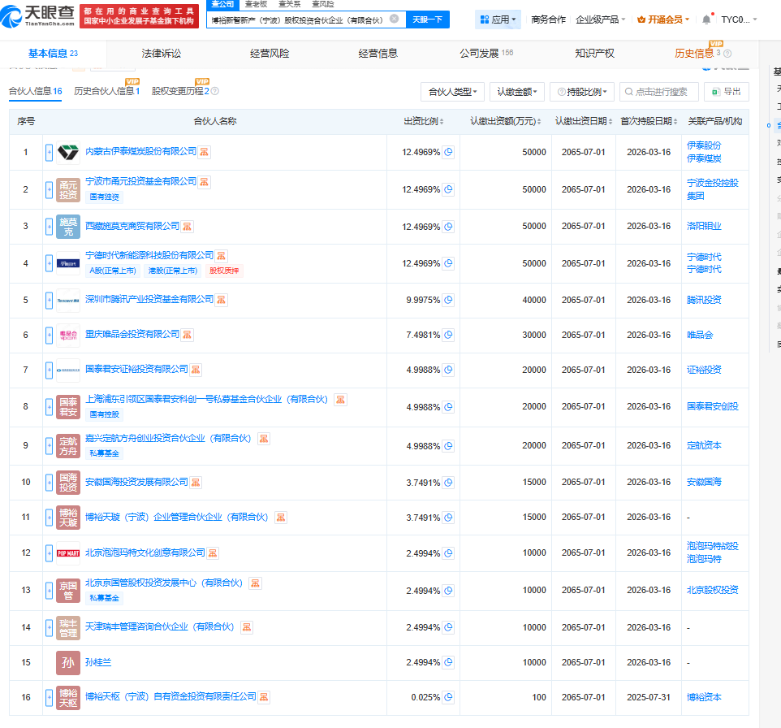This screenshot has width=781, height=728.
Task: Click the 股权质押 tag under 宁德时代
Action: pyautogui.click(x=223, y=271)
